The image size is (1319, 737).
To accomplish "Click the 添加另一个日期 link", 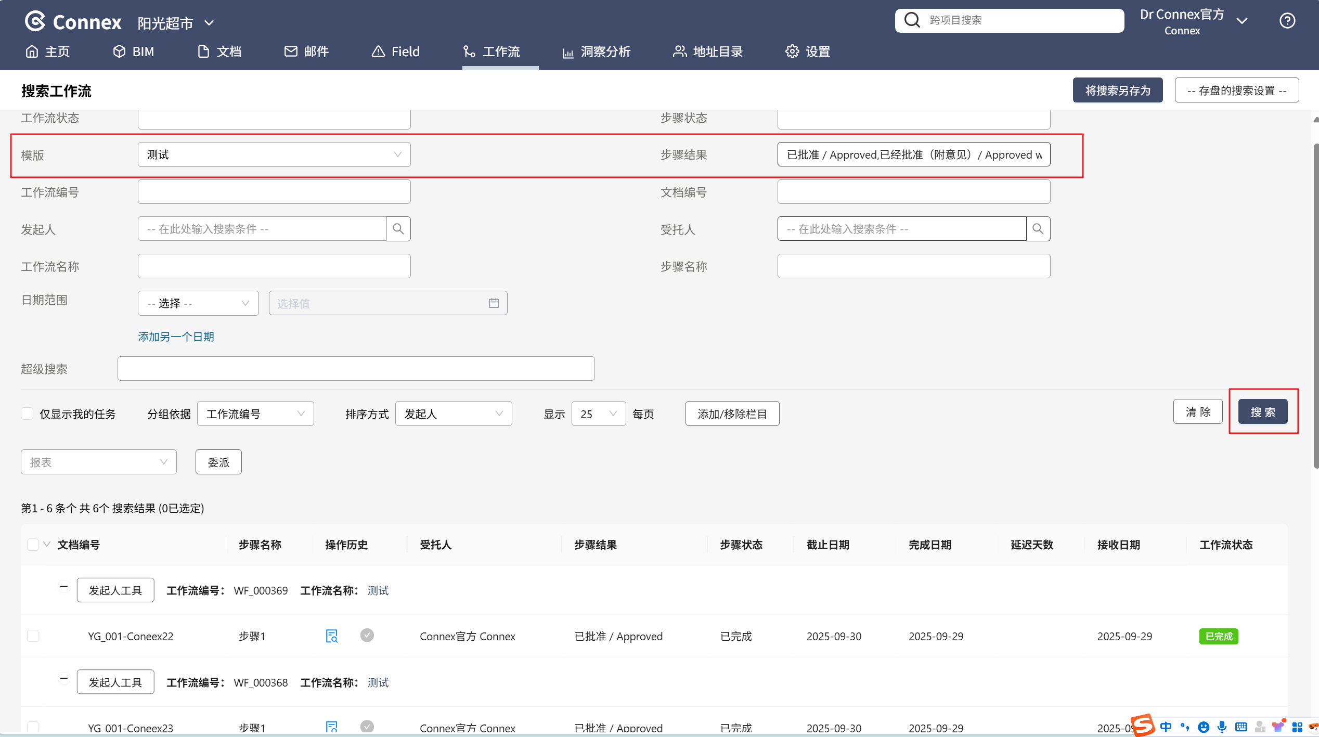I will point(176,337).
